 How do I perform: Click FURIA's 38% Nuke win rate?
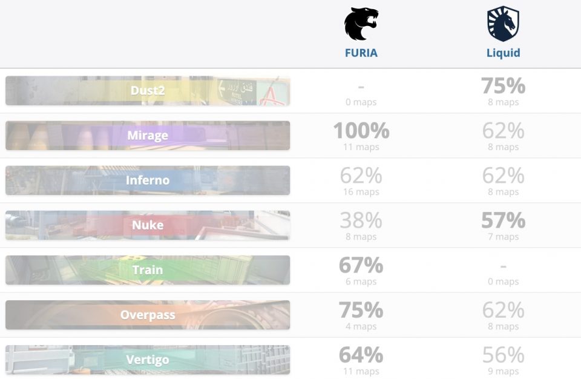(x=361, y=220)
